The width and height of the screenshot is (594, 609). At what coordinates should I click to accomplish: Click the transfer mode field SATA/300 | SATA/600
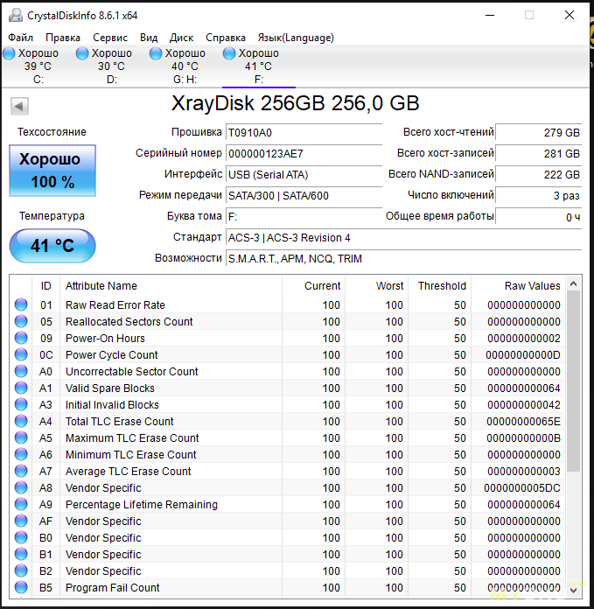click(304, 196)
